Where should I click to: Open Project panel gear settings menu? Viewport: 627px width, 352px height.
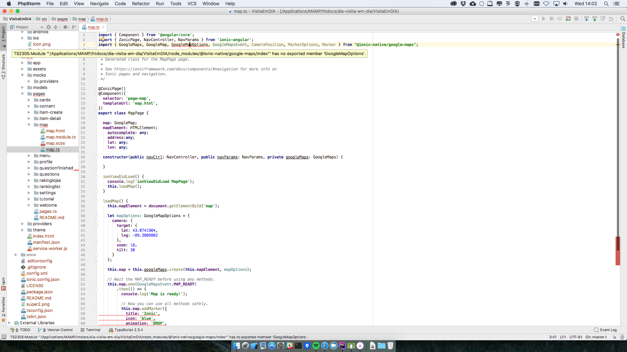(x=66, y=27)
